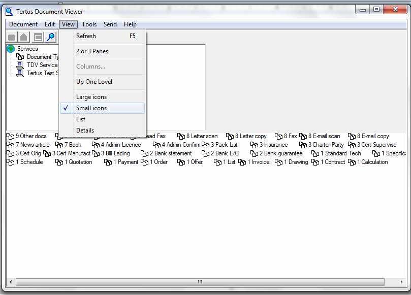Viewport: 411px width, 295px height.
Task: Click the 1 Invoice item label
Action: (x=258, y=162)
